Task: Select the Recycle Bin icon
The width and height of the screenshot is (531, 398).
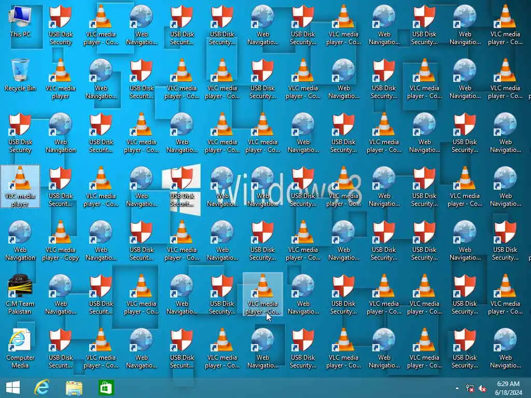Action: click(x=20, y=75)
